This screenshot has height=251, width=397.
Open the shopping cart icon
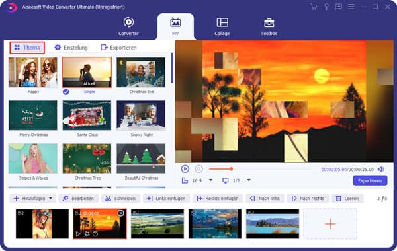click(314, 7)
